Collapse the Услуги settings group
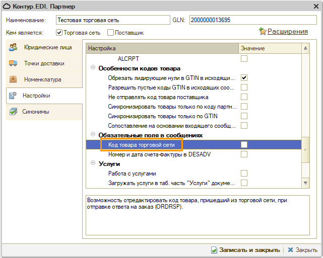This screenshot has height=258, width=323. (x=93, y=164)
